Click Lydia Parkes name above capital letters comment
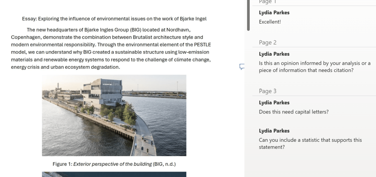376x177 pixels. point(274,103)
